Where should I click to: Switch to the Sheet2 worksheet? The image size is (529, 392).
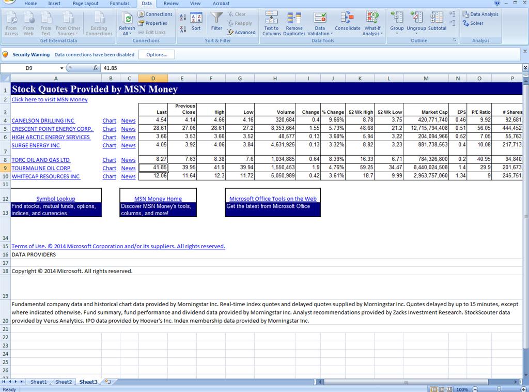64,382
